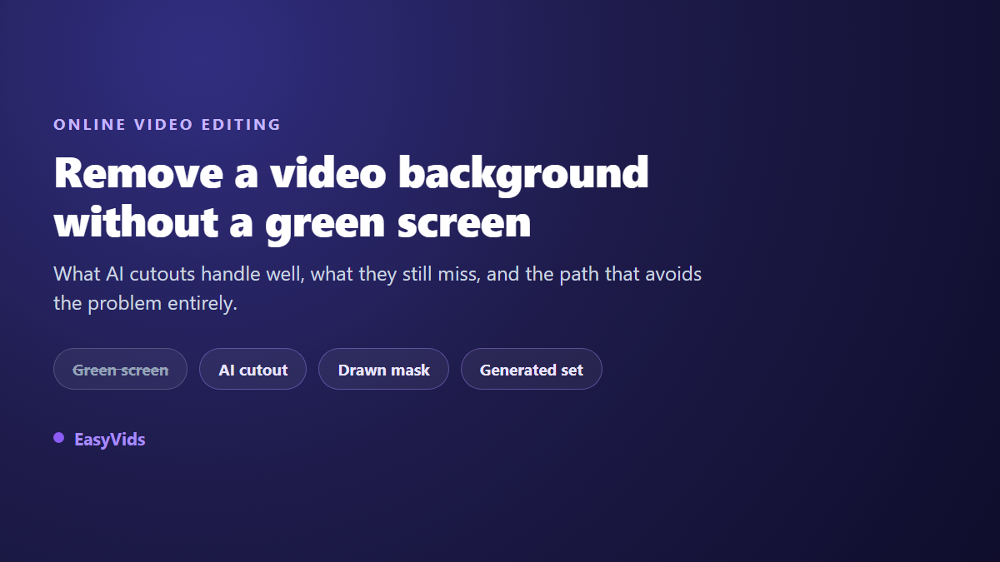Click the subtitle line 'the problem entirely.'
The image size is (1000, 562).
pos(146,303)
